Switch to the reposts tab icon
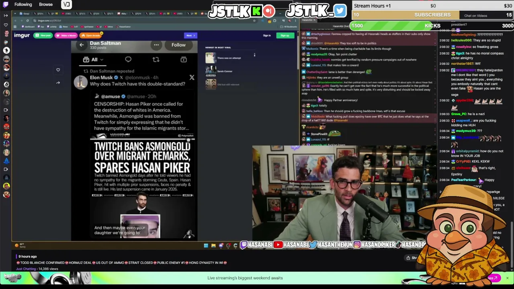Viewport: 514px width, 289px height. pyautogui.click(x=156, y=59)
